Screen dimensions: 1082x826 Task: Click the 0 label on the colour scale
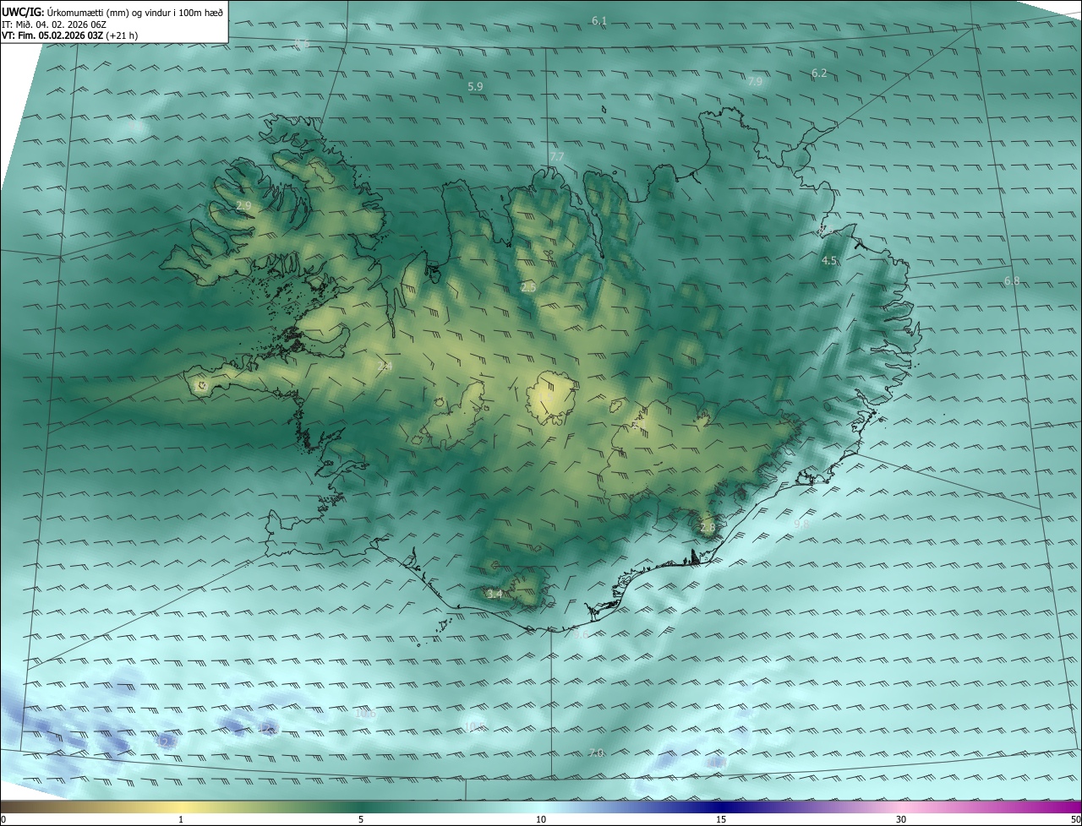(x=3, y=819)
